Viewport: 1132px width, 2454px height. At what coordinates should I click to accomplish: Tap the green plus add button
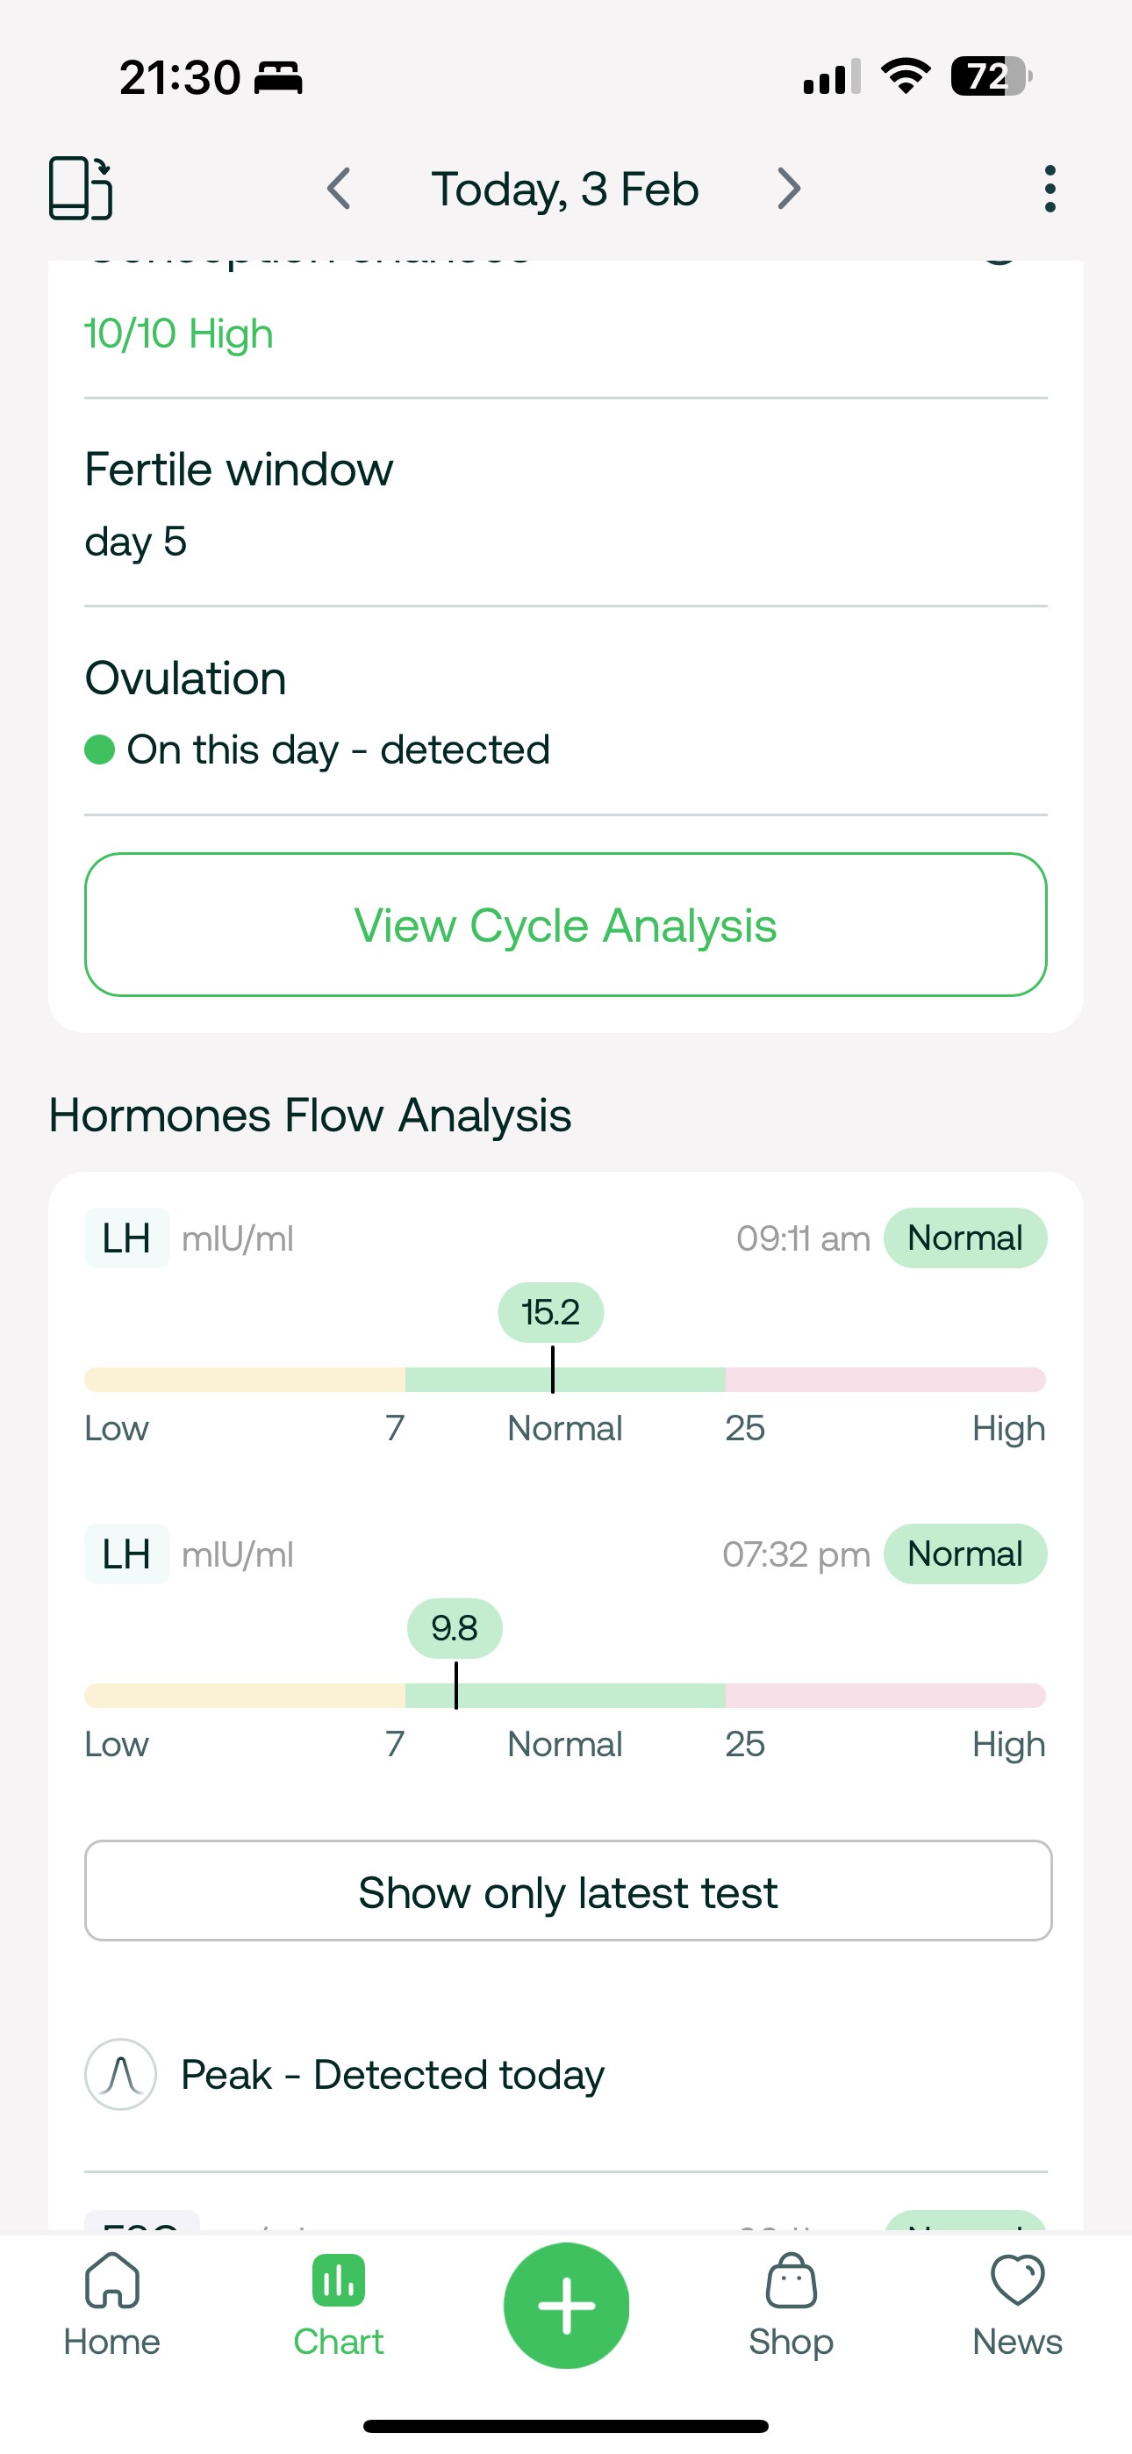[x=566, y=2306]
